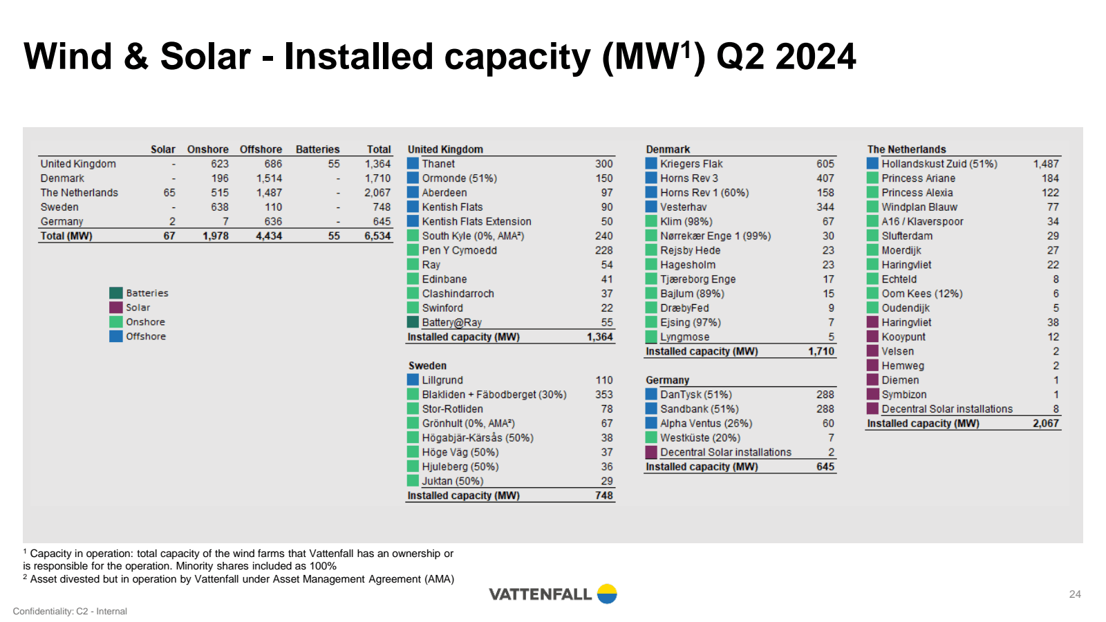Click the 'Denmark' row label in summary table
Viewport: 1106px width, 622px height.
(62, 178)
